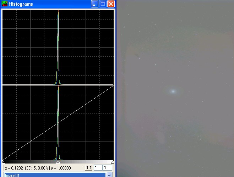Image resolution: width=234 pixels, height=177 pixels.
Task: Close the Histograms window
Action: [x=111, y=4]
